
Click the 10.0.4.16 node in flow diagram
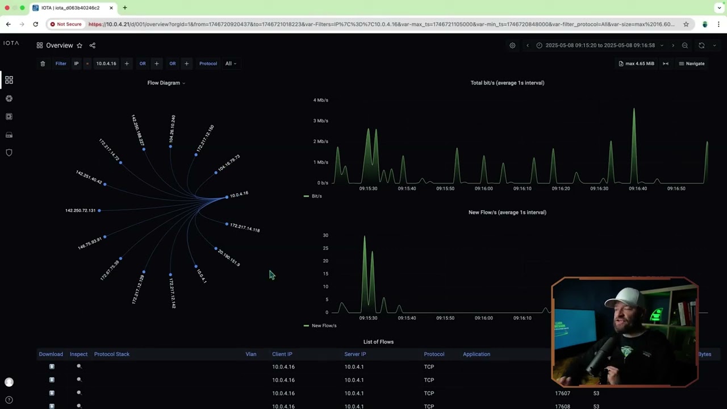(x=227, y=197)
